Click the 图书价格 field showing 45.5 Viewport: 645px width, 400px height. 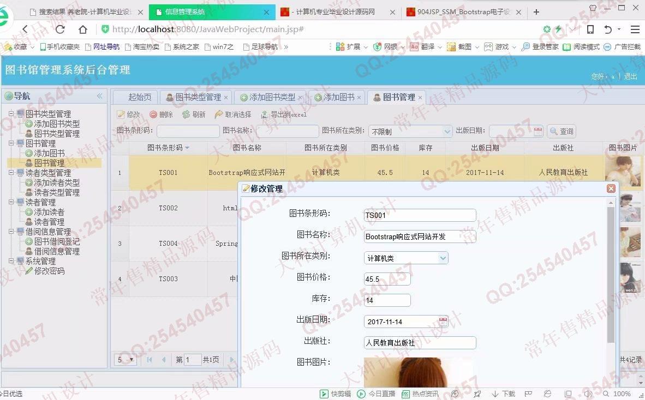[387, 279]
